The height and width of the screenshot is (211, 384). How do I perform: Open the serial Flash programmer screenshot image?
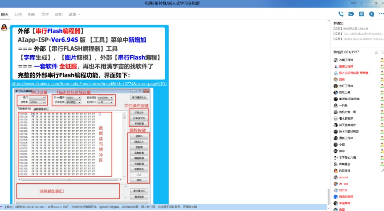click(83, 146)
